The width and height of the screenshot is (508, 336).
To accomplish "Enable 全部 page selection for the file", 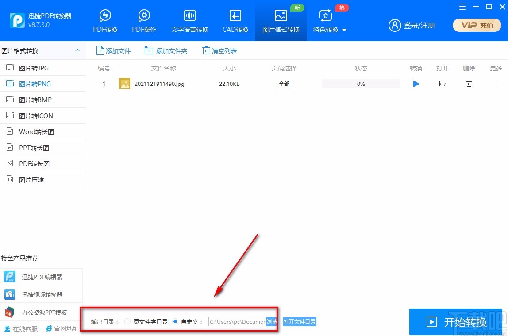I will point(284,84).
